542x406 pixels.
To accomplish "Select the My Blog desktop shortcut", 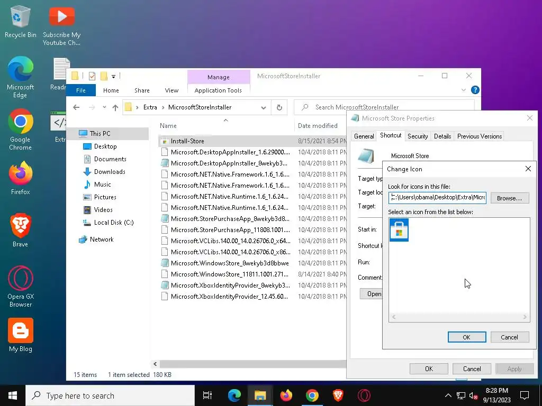I will coord(21,335).
